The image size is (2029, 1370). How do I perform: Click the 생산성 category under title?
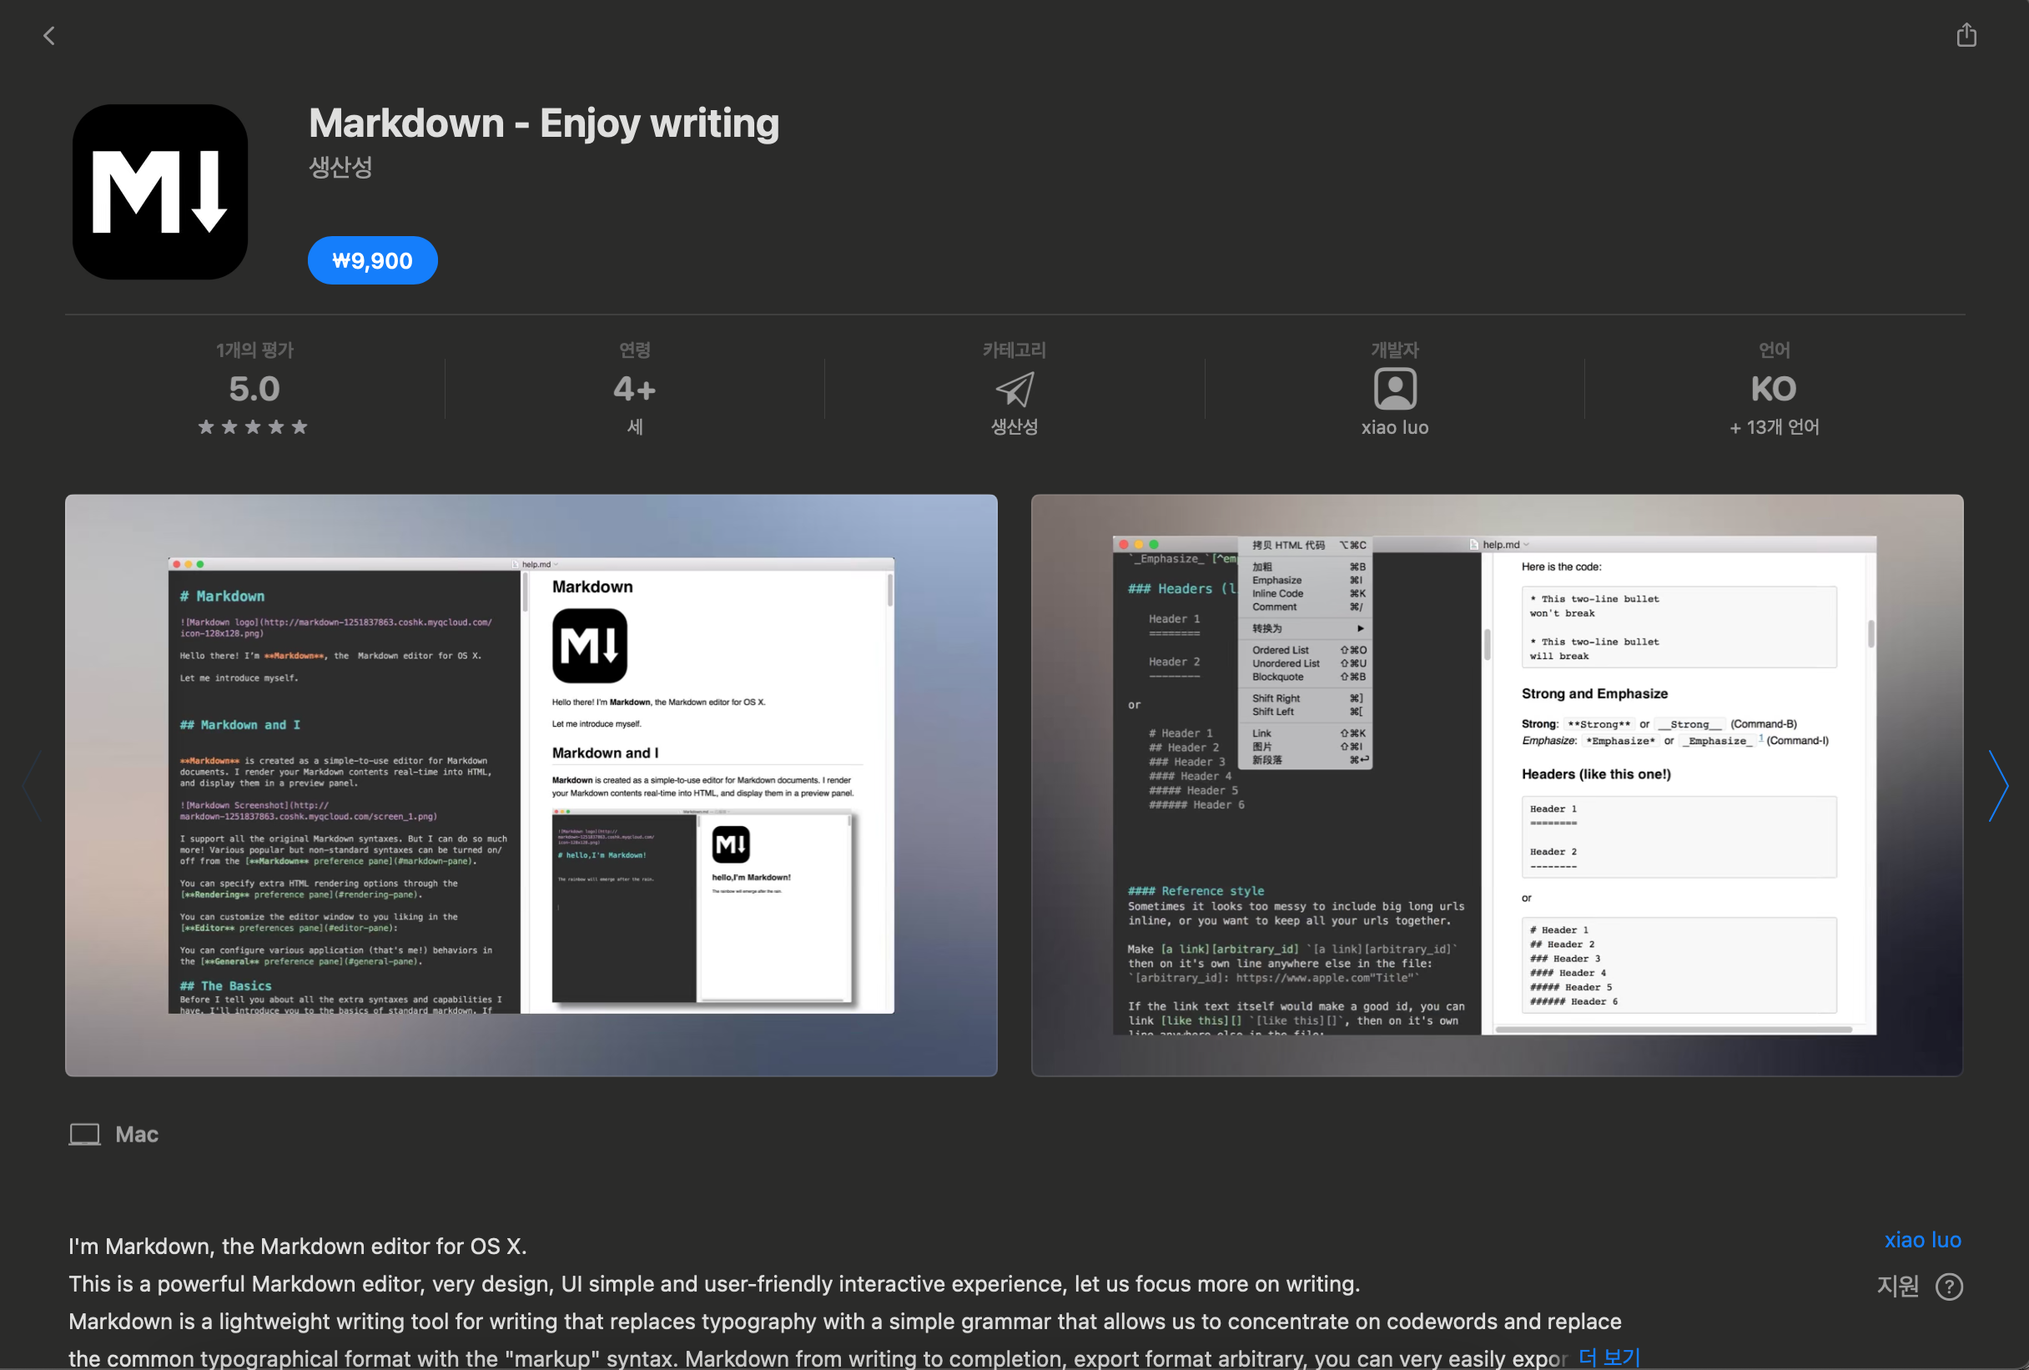click(340, 167)
